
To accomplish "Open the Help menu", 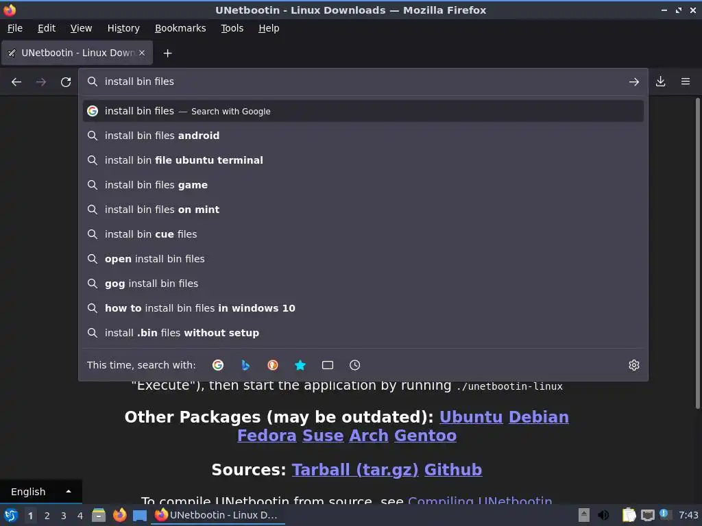I will pos(269,28).
